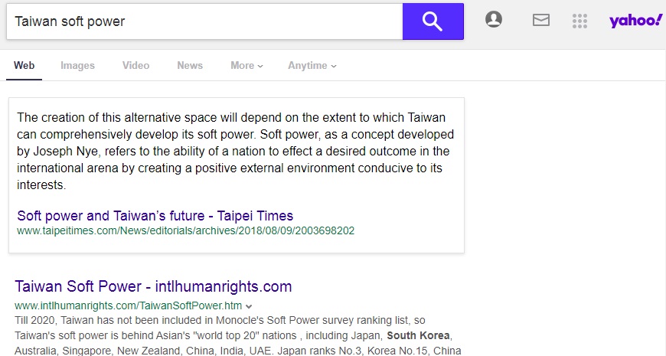Screen dimensions: 666x356
Task: Select the Web results tab
Action: tap(24, 66)
